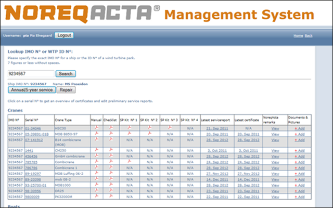Screen dimensions: 333x208
Task: Click the 'Cranes' section heading
Action: tap(15, 110)
